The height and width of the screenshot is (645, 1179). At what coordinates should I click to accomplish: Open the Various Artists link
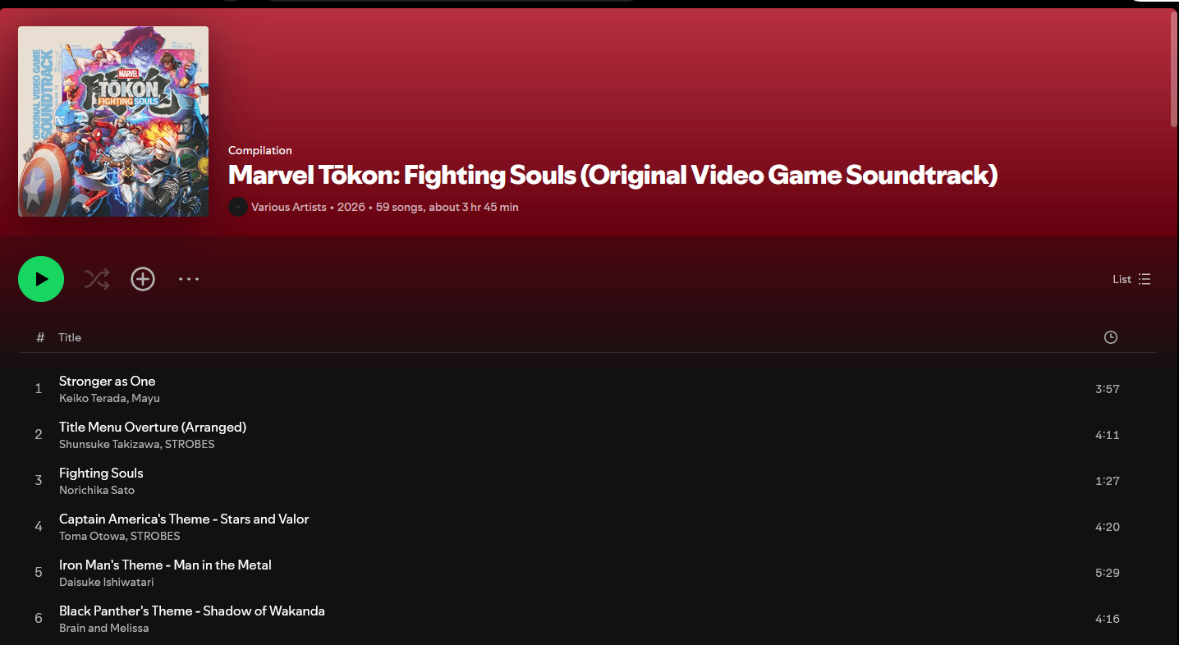(289, 207)
